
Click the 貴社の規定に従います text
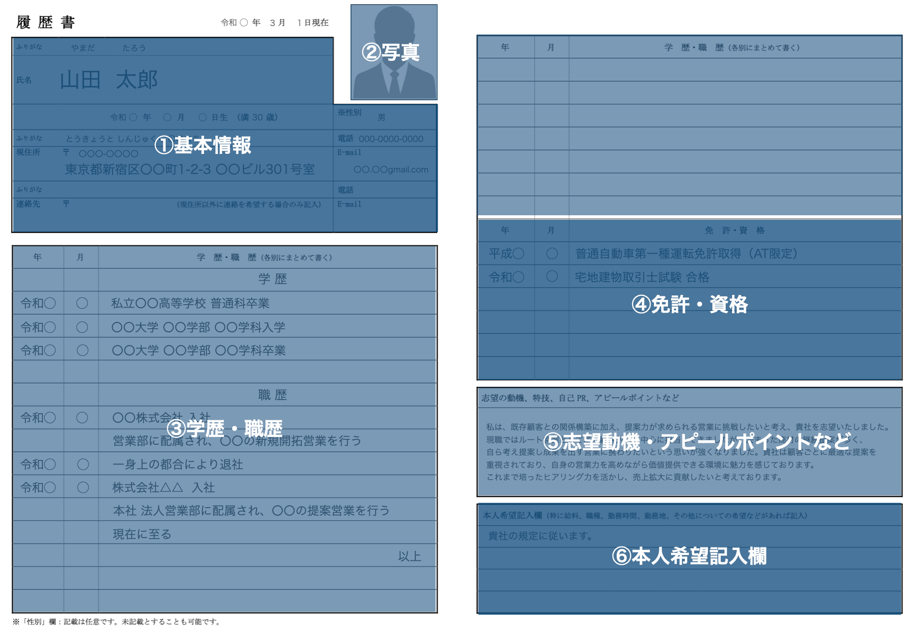[541, 536]
